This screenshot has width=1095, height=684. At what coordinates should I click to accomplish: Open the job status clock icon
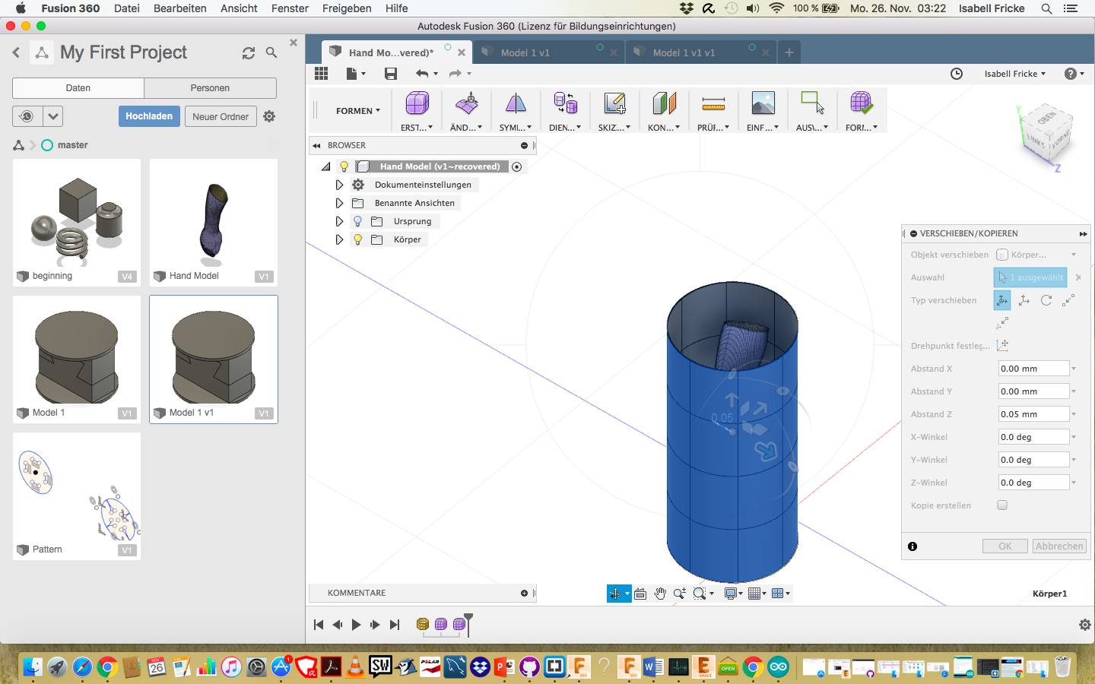[x=957, y=74]
